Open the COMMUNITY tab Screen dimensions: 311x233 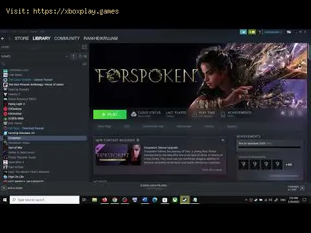point(67,38)
